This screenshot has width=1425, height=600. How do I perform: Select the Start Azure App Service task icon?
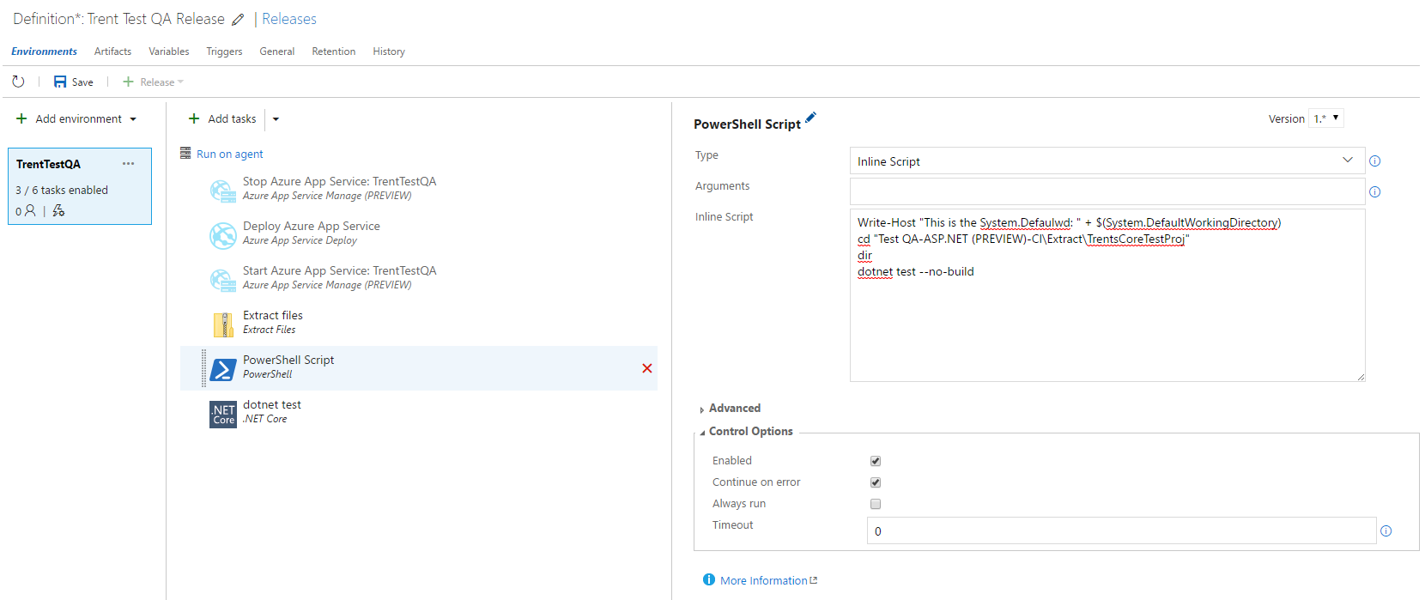coord(223,280)
